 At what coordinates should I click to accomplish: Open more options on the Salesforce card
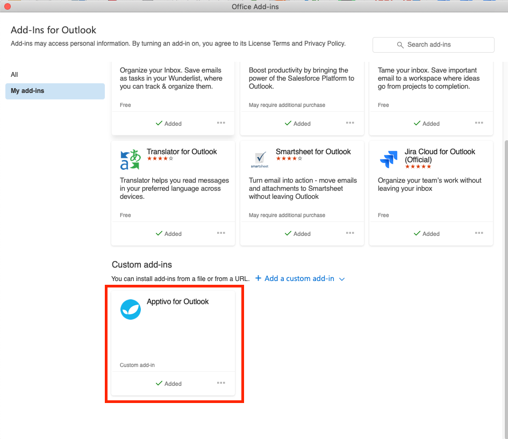click(350, 123)
